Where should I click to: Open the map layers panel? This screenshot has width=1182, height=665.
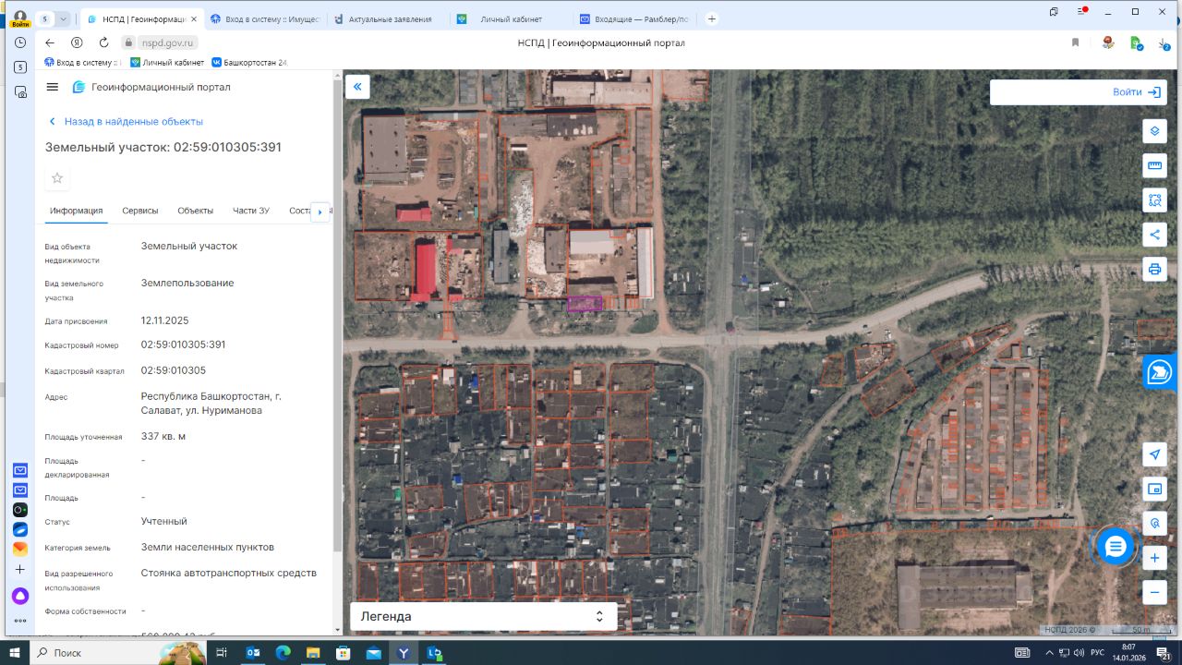point(1154,131)
